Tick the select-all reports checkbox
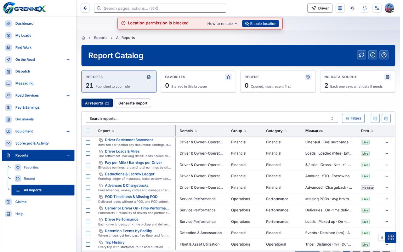The width and height of the screenshot is (403, 252). (x=88, y=131)
